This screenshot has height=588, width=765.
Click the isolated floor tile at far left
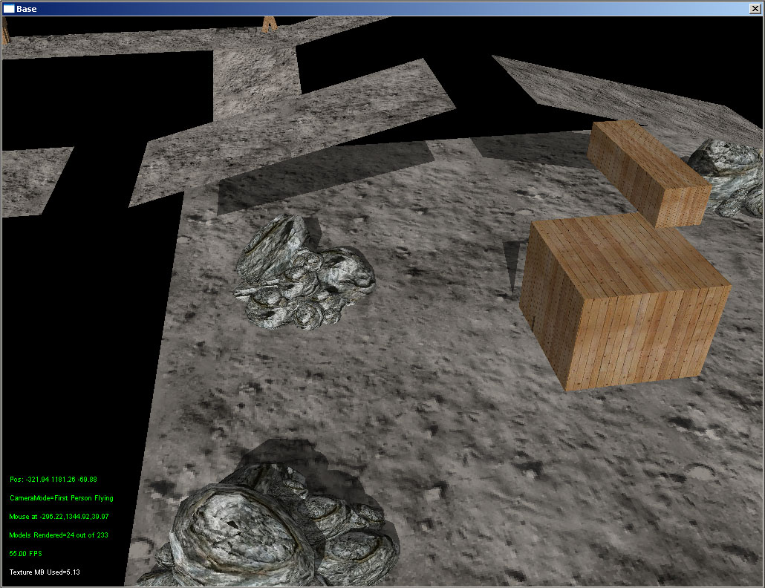tap(33, 178)
